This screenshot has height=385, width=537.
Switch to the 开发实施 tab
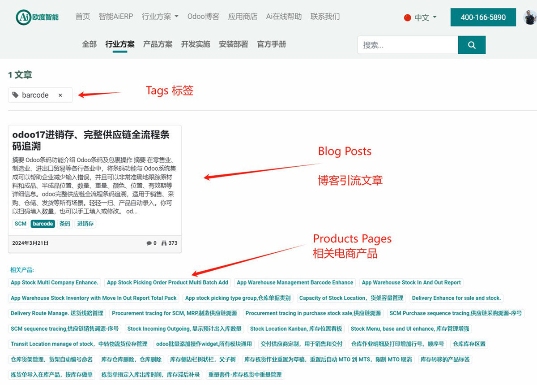[x=196, y=44]
